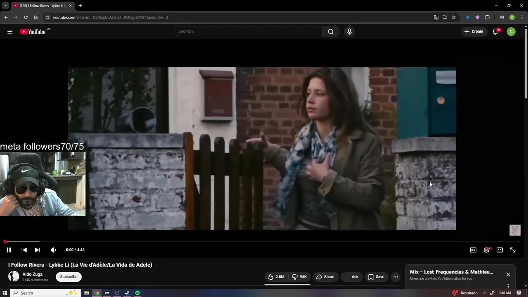528x297 pixels.
Task: Open the Resultado taskbar widget
Action: click(465, 293)
